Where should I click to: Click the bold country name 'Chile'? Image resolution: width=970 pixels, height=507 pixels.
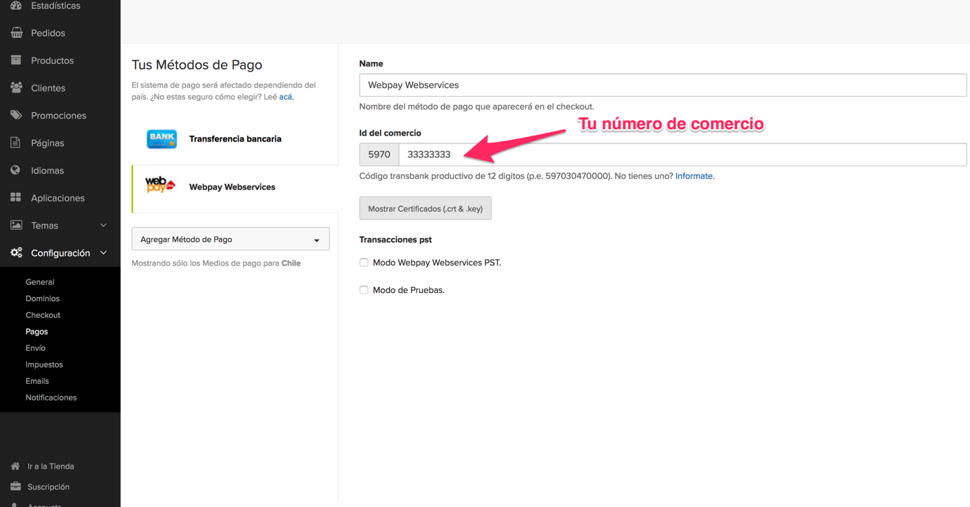coord(291,263)
